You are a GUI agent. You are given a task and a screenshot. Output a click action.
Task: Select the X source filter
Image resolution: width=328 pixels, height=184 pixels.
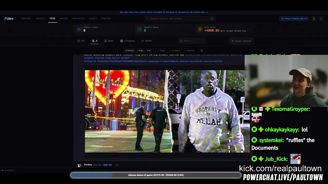[x=95, y=41]
